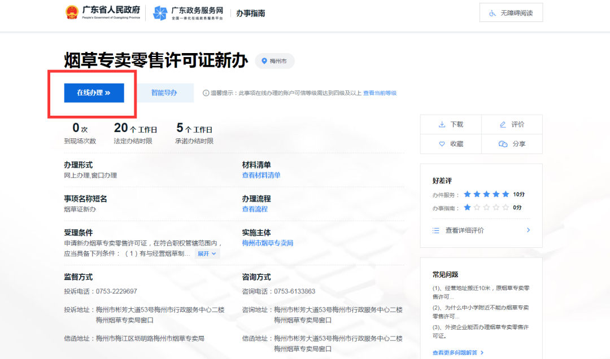Click the 广东政务服务网 logo icon
The width and height of the screenshot is (610, 359).
[x=160, y=12]
